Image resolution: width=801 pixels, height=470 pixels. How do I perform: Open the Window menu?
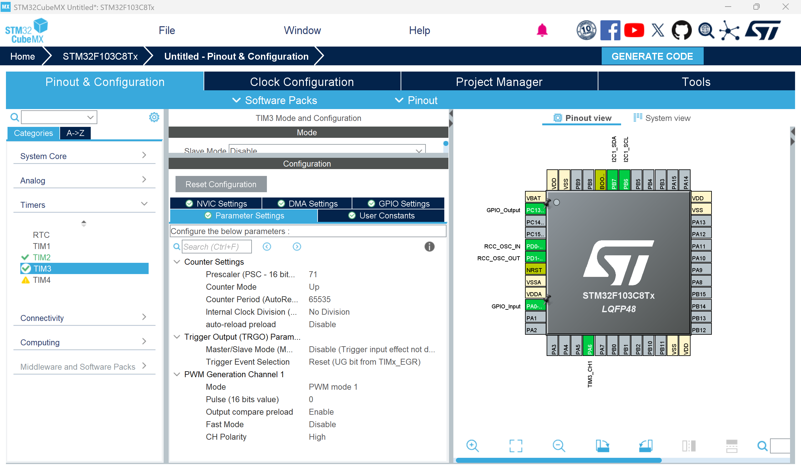tap(302, 31)
